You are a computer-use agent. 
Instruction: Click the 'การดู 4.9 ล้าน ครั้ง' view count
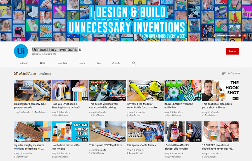click(x=98, y=112)
